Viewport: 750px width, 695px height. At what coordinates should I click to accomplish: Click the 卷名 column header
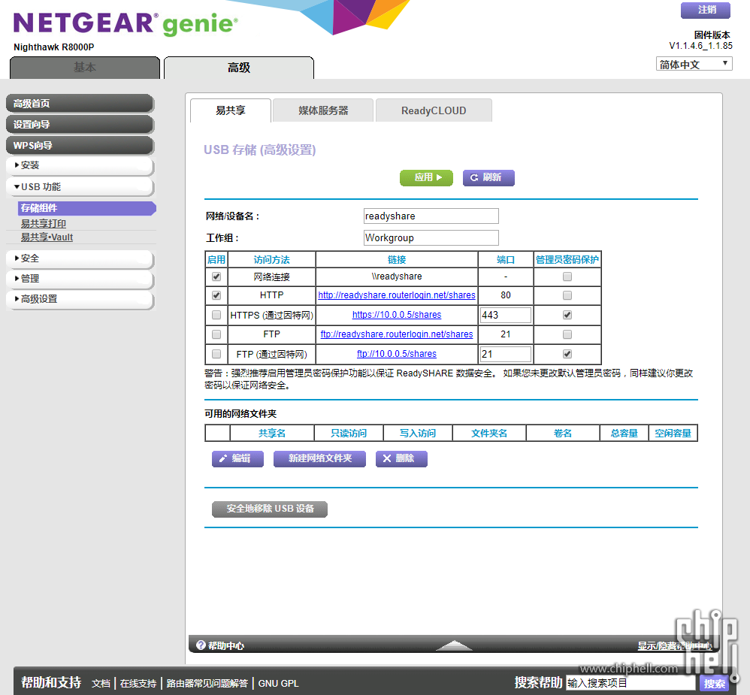coord(562,434)
